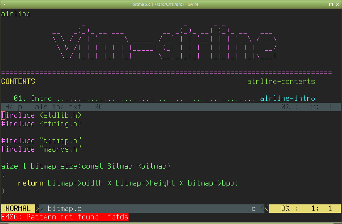342x224 pixels.
Task: Click the '#include "macros.h"' line
Action: point(41,149)
